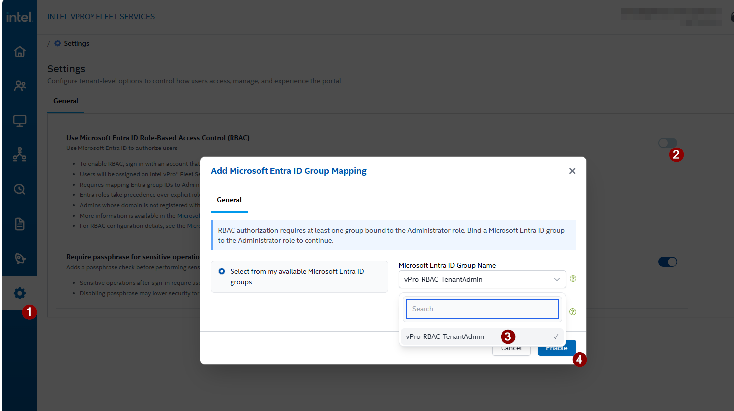This screenshot has width=734, height=411.
Task: Open the Users icon in the sidebar
Action: click(20, 86)
